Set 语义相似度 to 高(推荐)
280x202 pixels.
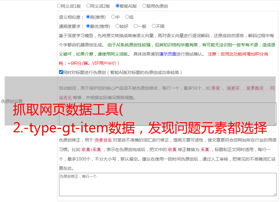[x=88, y=17]
